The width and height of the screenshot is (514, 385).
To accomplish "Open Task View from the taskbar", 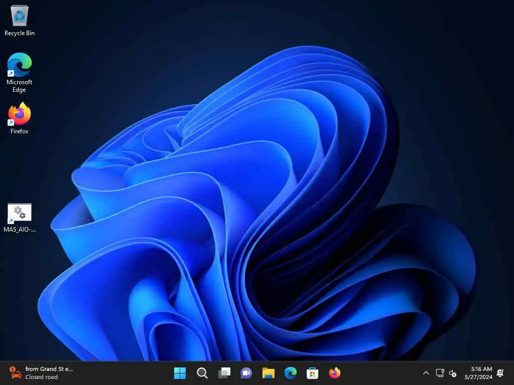I will pos(224,373).
